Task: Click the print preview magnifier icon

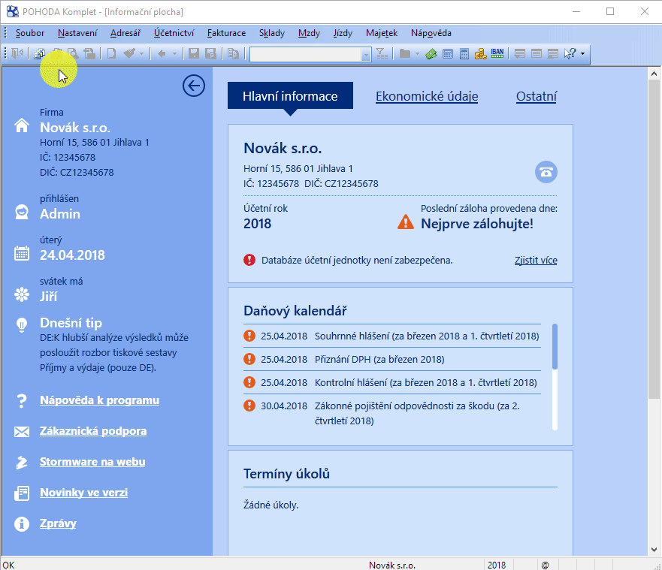Action: pyautogui.click(x=73, y=53)
